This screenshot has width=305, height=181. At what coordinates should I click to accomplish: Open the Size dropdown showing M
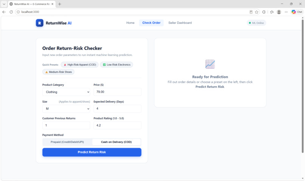point(66,109)
